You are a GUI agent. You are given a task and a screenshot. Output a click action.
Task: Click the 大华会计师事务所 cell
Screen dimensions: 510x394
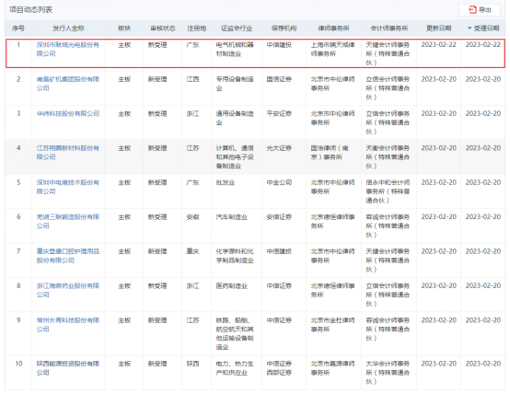coord(388,373)
